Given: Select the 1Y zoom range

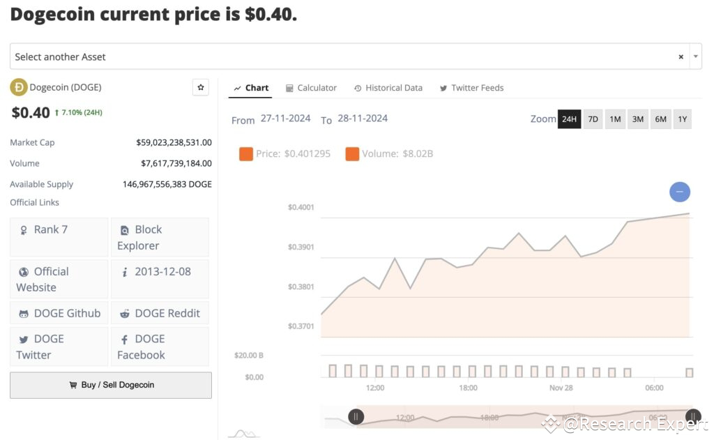Looking at the screenshot, I should click(682, 119).
